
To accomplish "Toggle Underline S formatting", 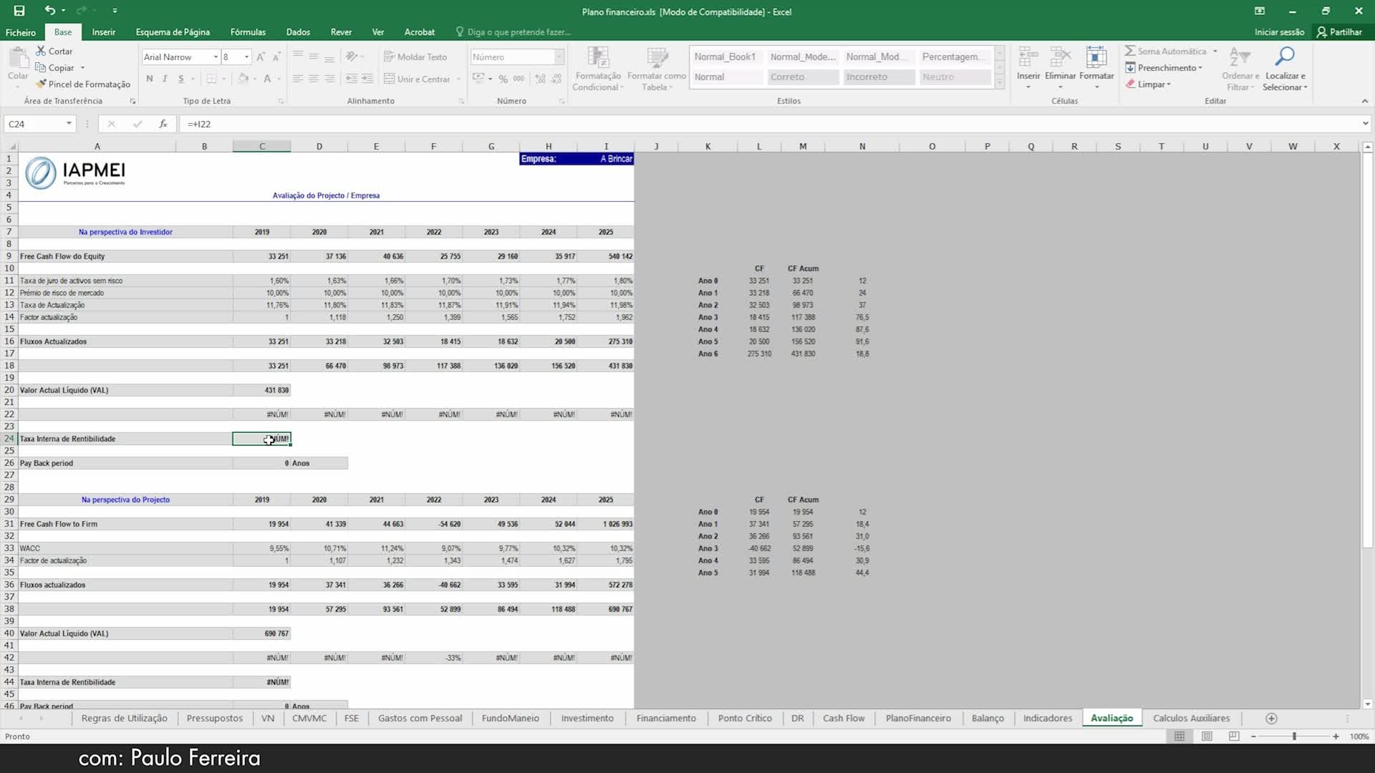I will 180,79.
